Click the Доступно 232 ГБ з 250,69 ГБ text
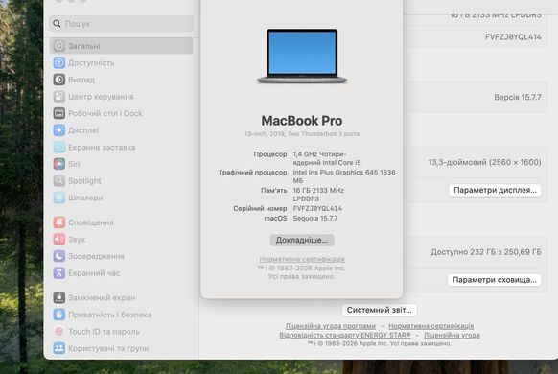Viewport: 558px width, 374px height. point(486,252)
